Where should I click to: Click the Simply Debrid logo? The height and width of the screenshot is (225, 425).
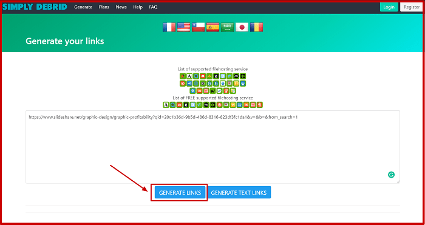(35, 7)
